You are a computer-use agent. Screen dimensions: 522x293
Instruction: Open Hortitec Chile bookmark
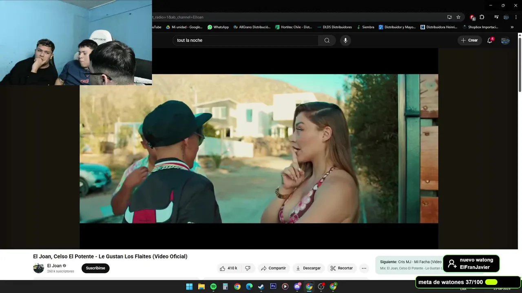pyautogui.click(x=294, y=27)
